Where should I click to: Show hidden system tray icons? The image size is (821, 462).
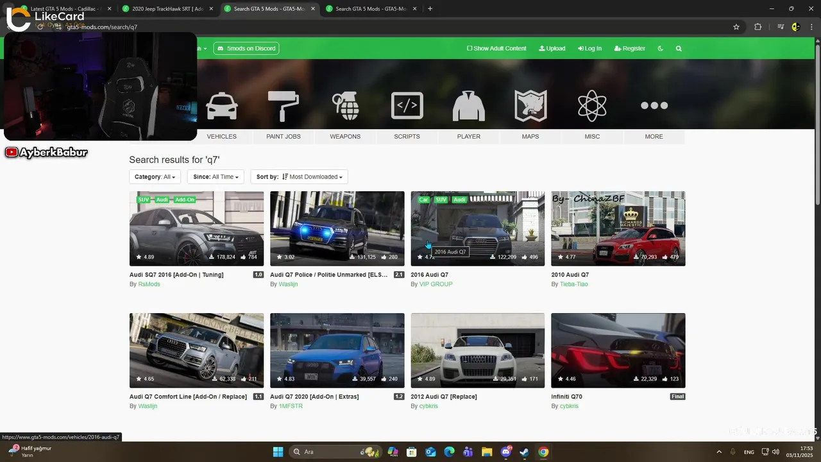click(719, 452)
